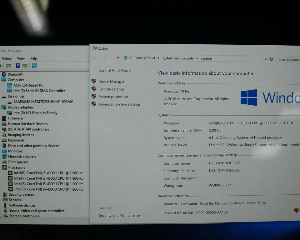Click the Mice and other pointing devices icon
This screenshot has width=300, height=240.
point(4,146)
